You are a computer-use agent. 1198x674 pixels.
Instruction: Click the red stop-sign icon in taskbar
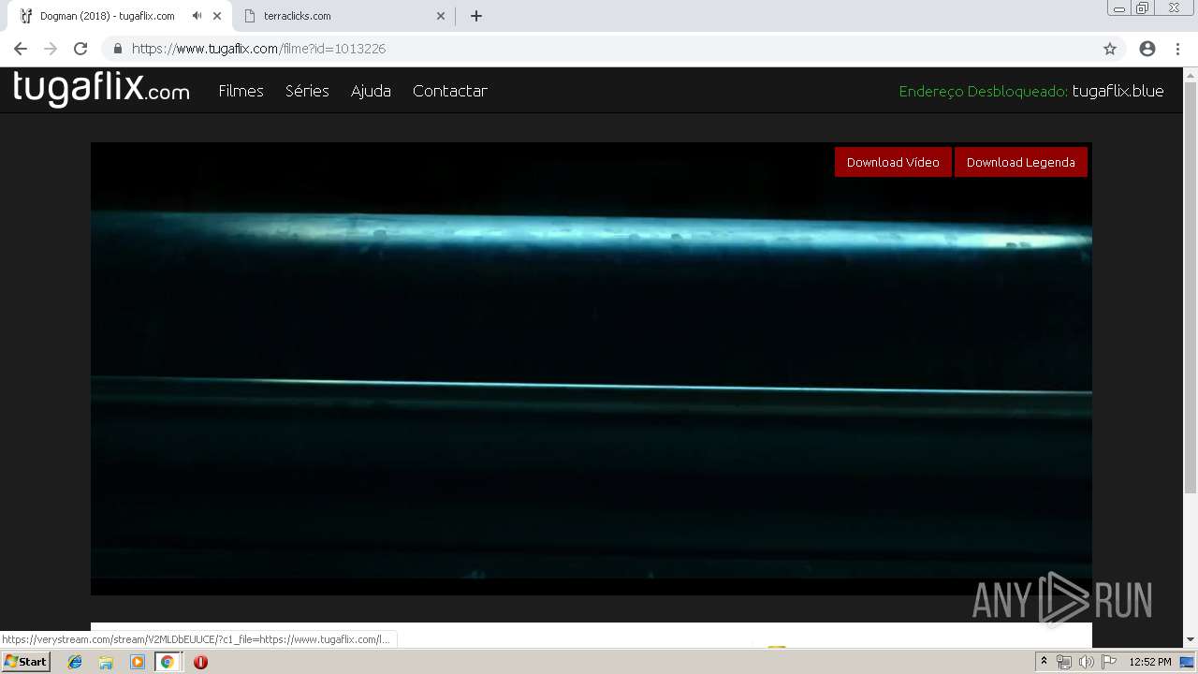[200, 662]
